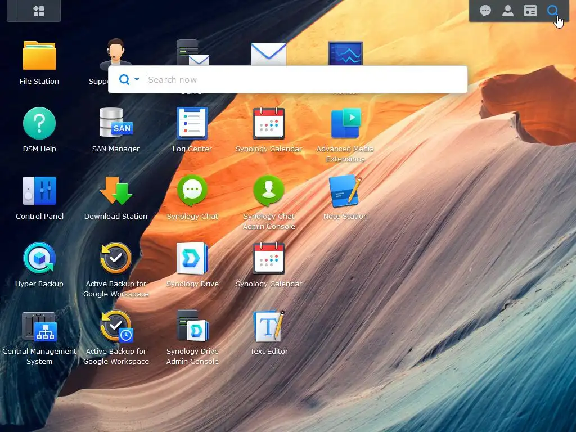The height and width of the screenshot is (432, 576).
Task: Open Central Management System
Action: 39,326
